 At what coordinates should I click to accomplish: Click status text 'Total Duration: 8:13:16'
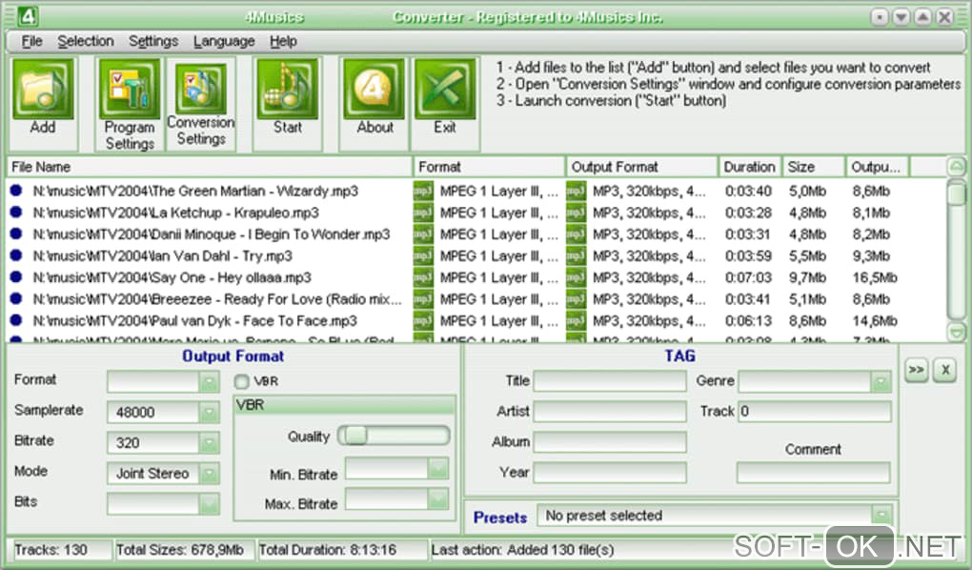pyautogui.click(x=327, y=550)
